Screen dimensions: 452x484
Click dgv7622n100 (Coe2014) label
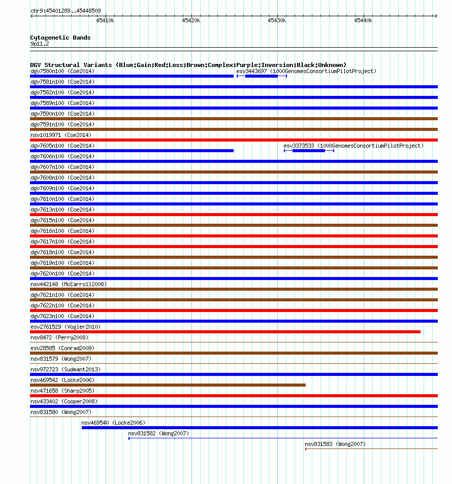pos(62,305)
